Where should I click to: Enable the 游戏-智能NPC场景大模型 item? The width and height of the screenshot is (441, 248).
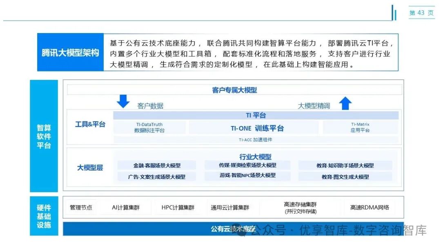pos(247,175)
